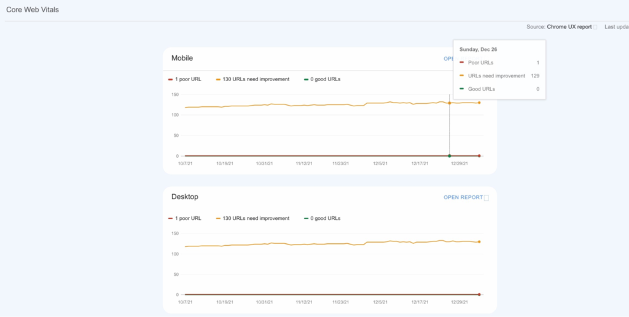The image size is (629, 317).
Task: Select the green Dec 26 baseline point on Mobile chart
Action: [x=450, y=156]
